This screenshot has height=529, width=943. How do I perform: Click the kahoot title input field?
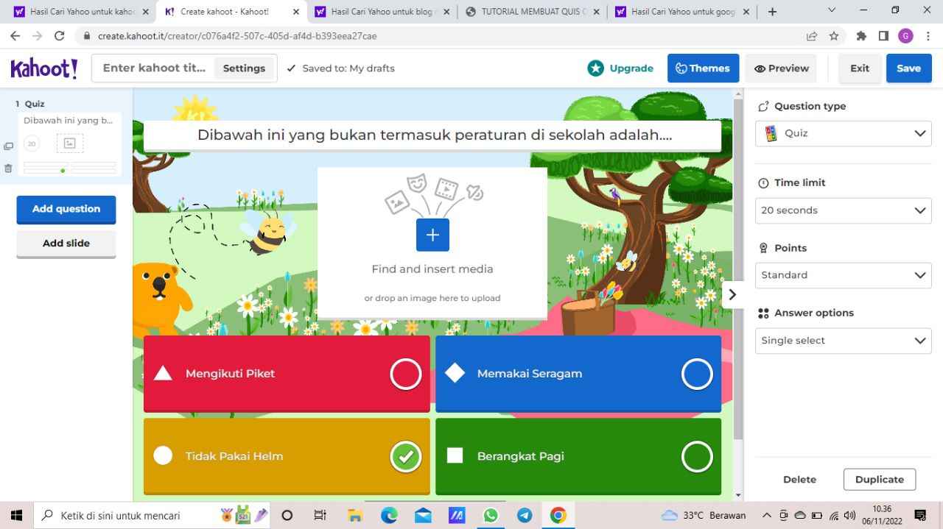(x=154, y=68)
